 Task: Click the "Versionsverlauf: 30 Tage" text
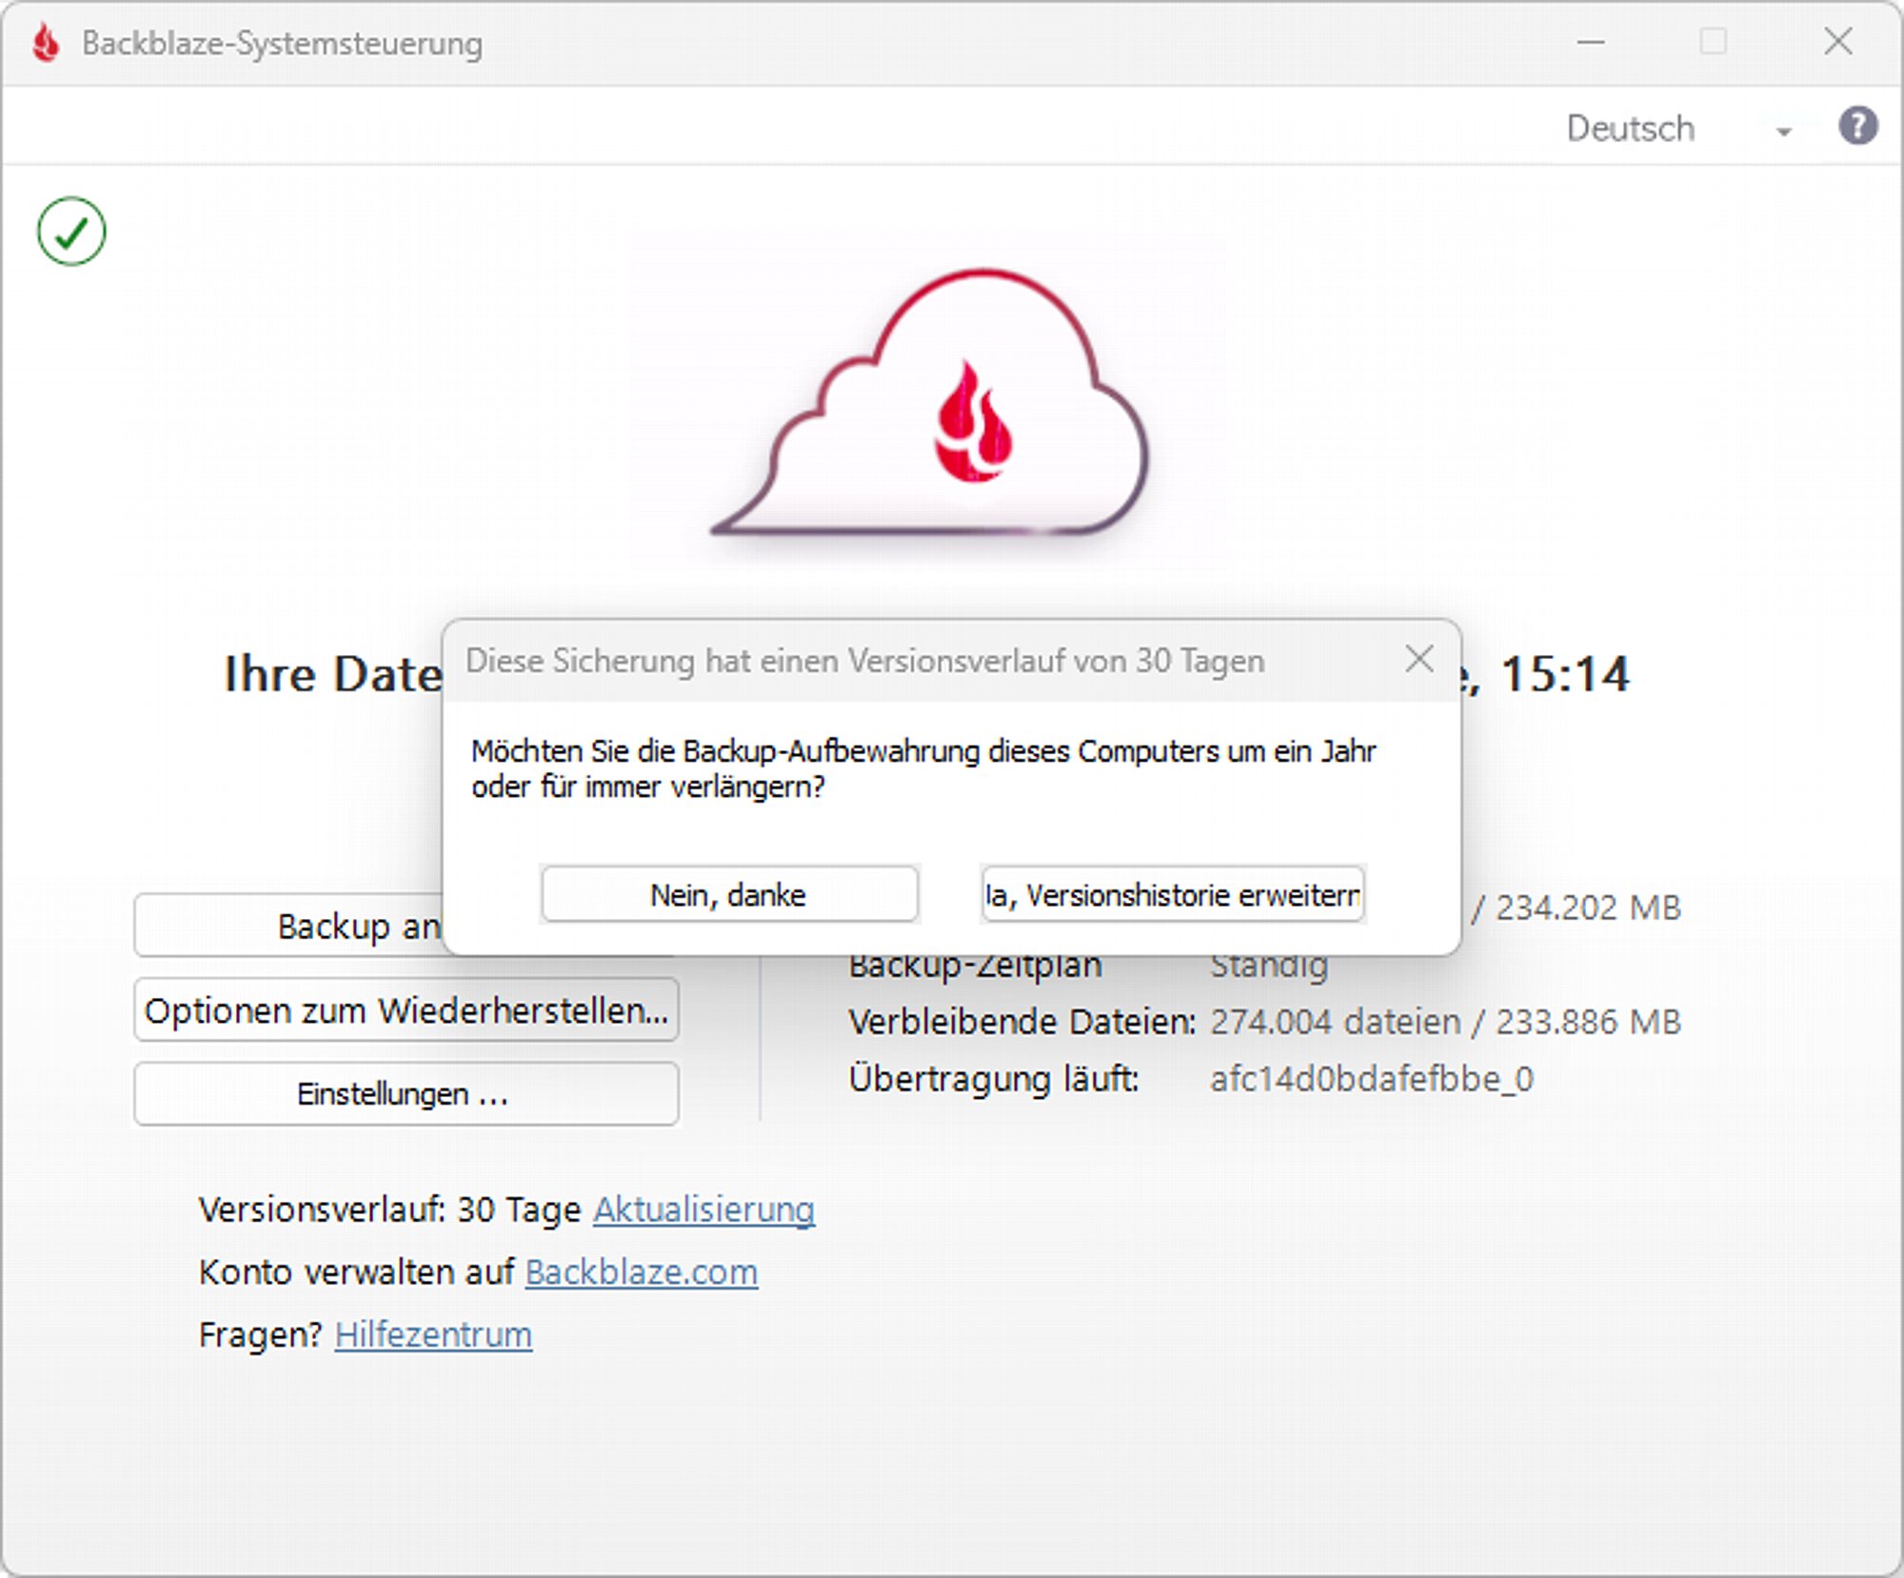pyautogui.click(x=390, y=1209)
